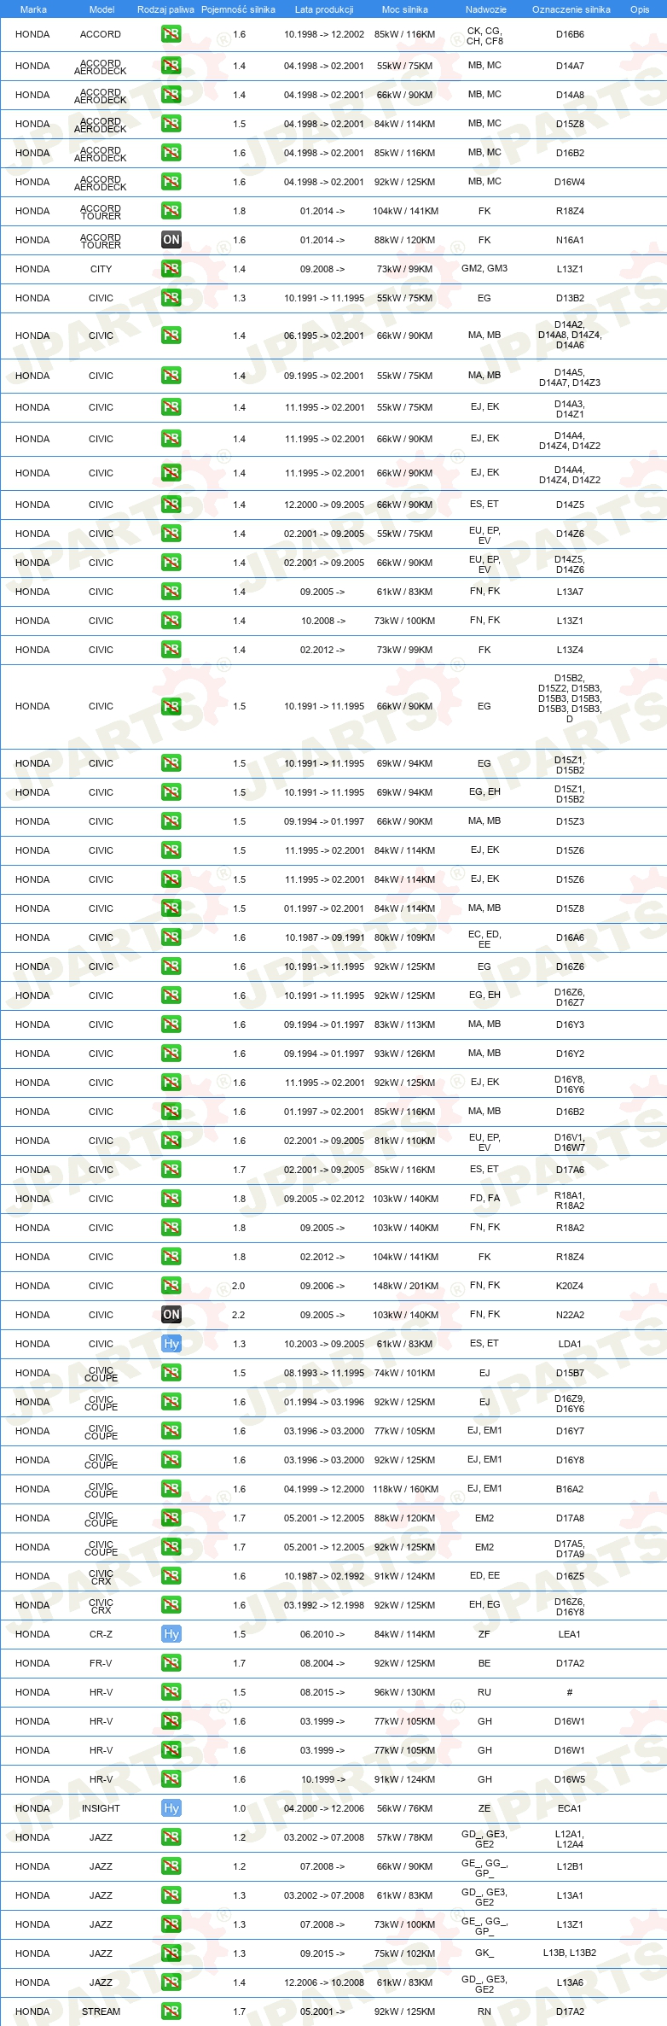This screenshot has width=667, height=2026.
Task: Click petrol icon in Civic Coupe D17A8 row
Action: click(x=171, y=1518)
